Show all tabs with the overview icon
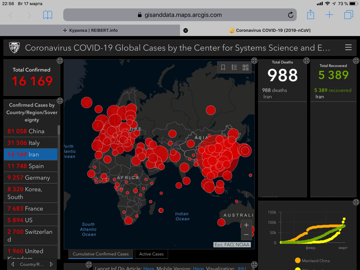This screenshot has width=360, height=270. click(349, 15)
